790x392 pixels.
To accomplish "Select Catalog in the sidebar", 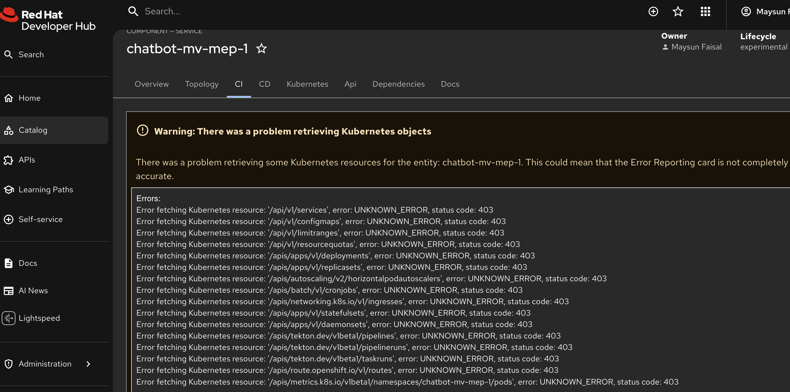I will tap(33, 130).
